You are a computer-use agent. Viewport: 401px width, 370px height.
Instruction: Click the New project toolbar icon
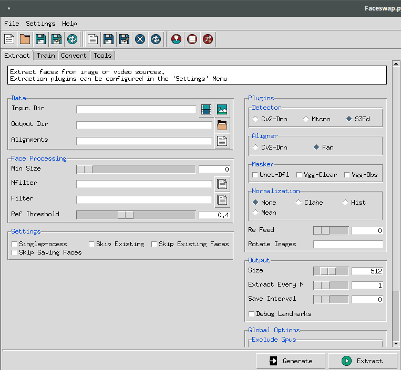coord(9,39)
